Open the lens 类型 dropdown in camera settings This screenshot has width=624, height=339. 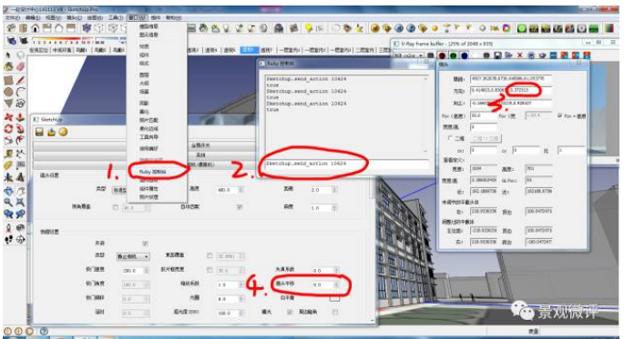point(119,190)
